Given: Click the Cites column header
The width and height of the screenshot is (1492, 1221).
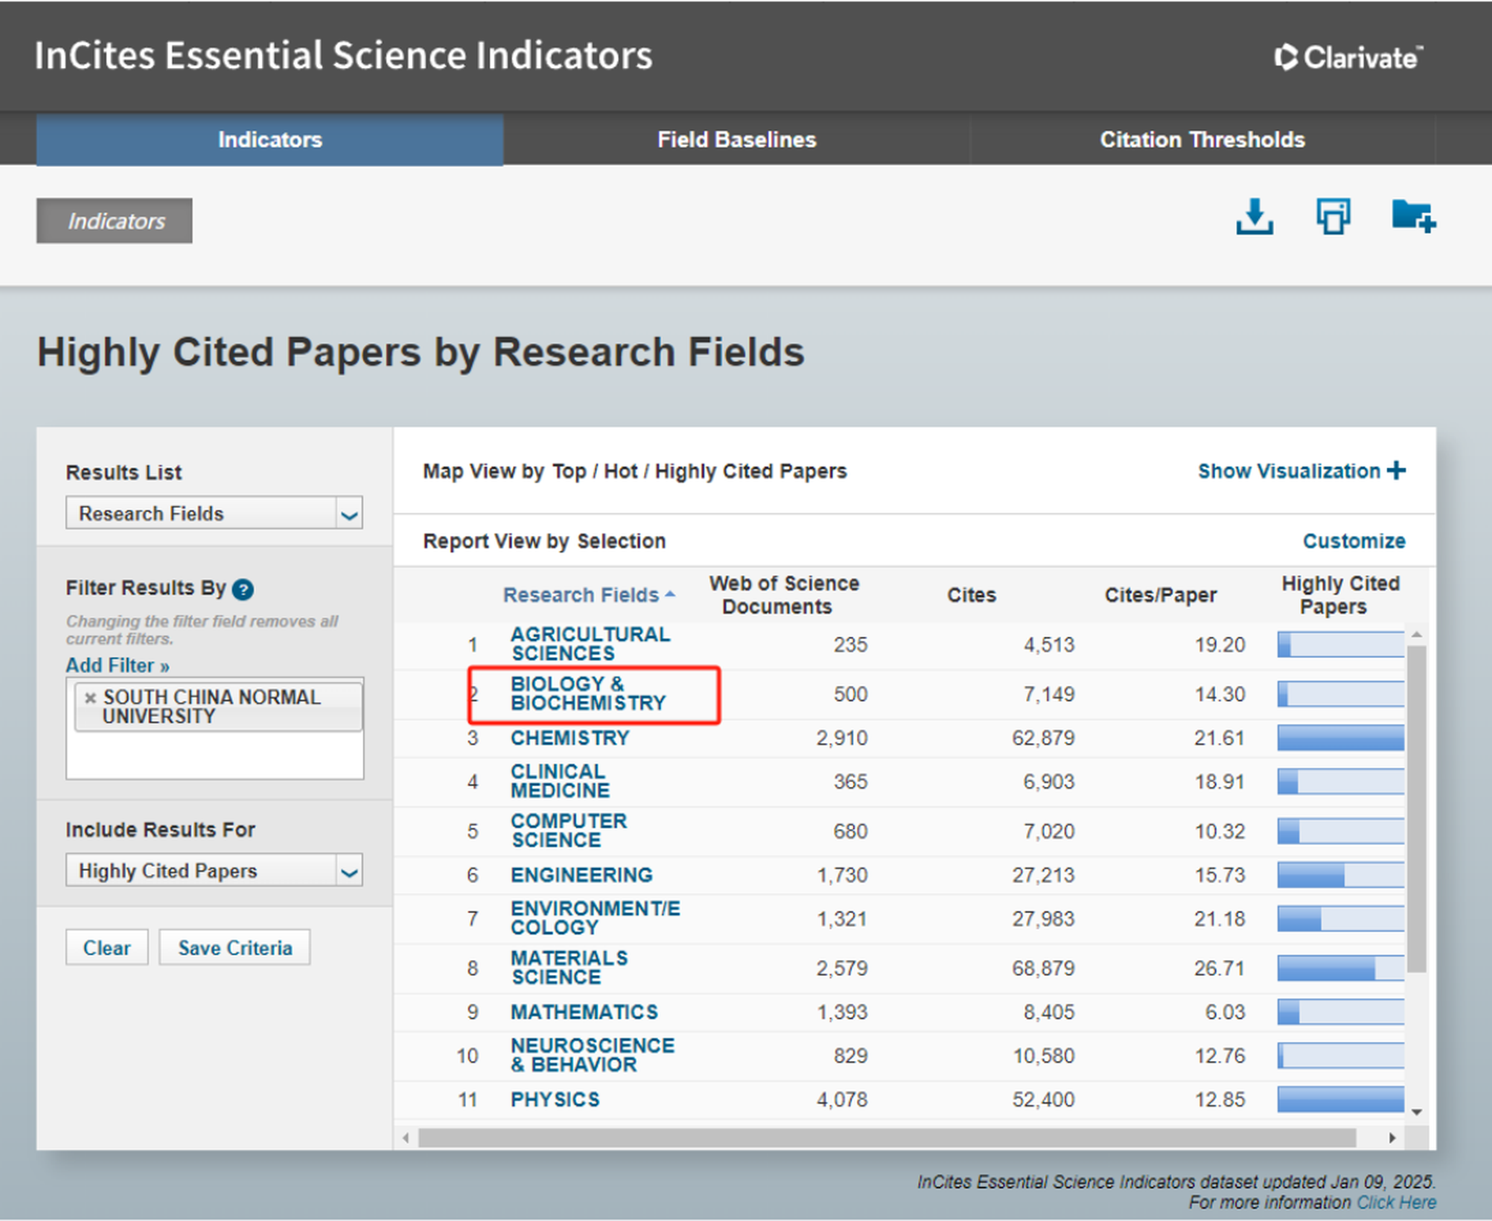Looking at the screenshot, I should click(x=971, y=595).
